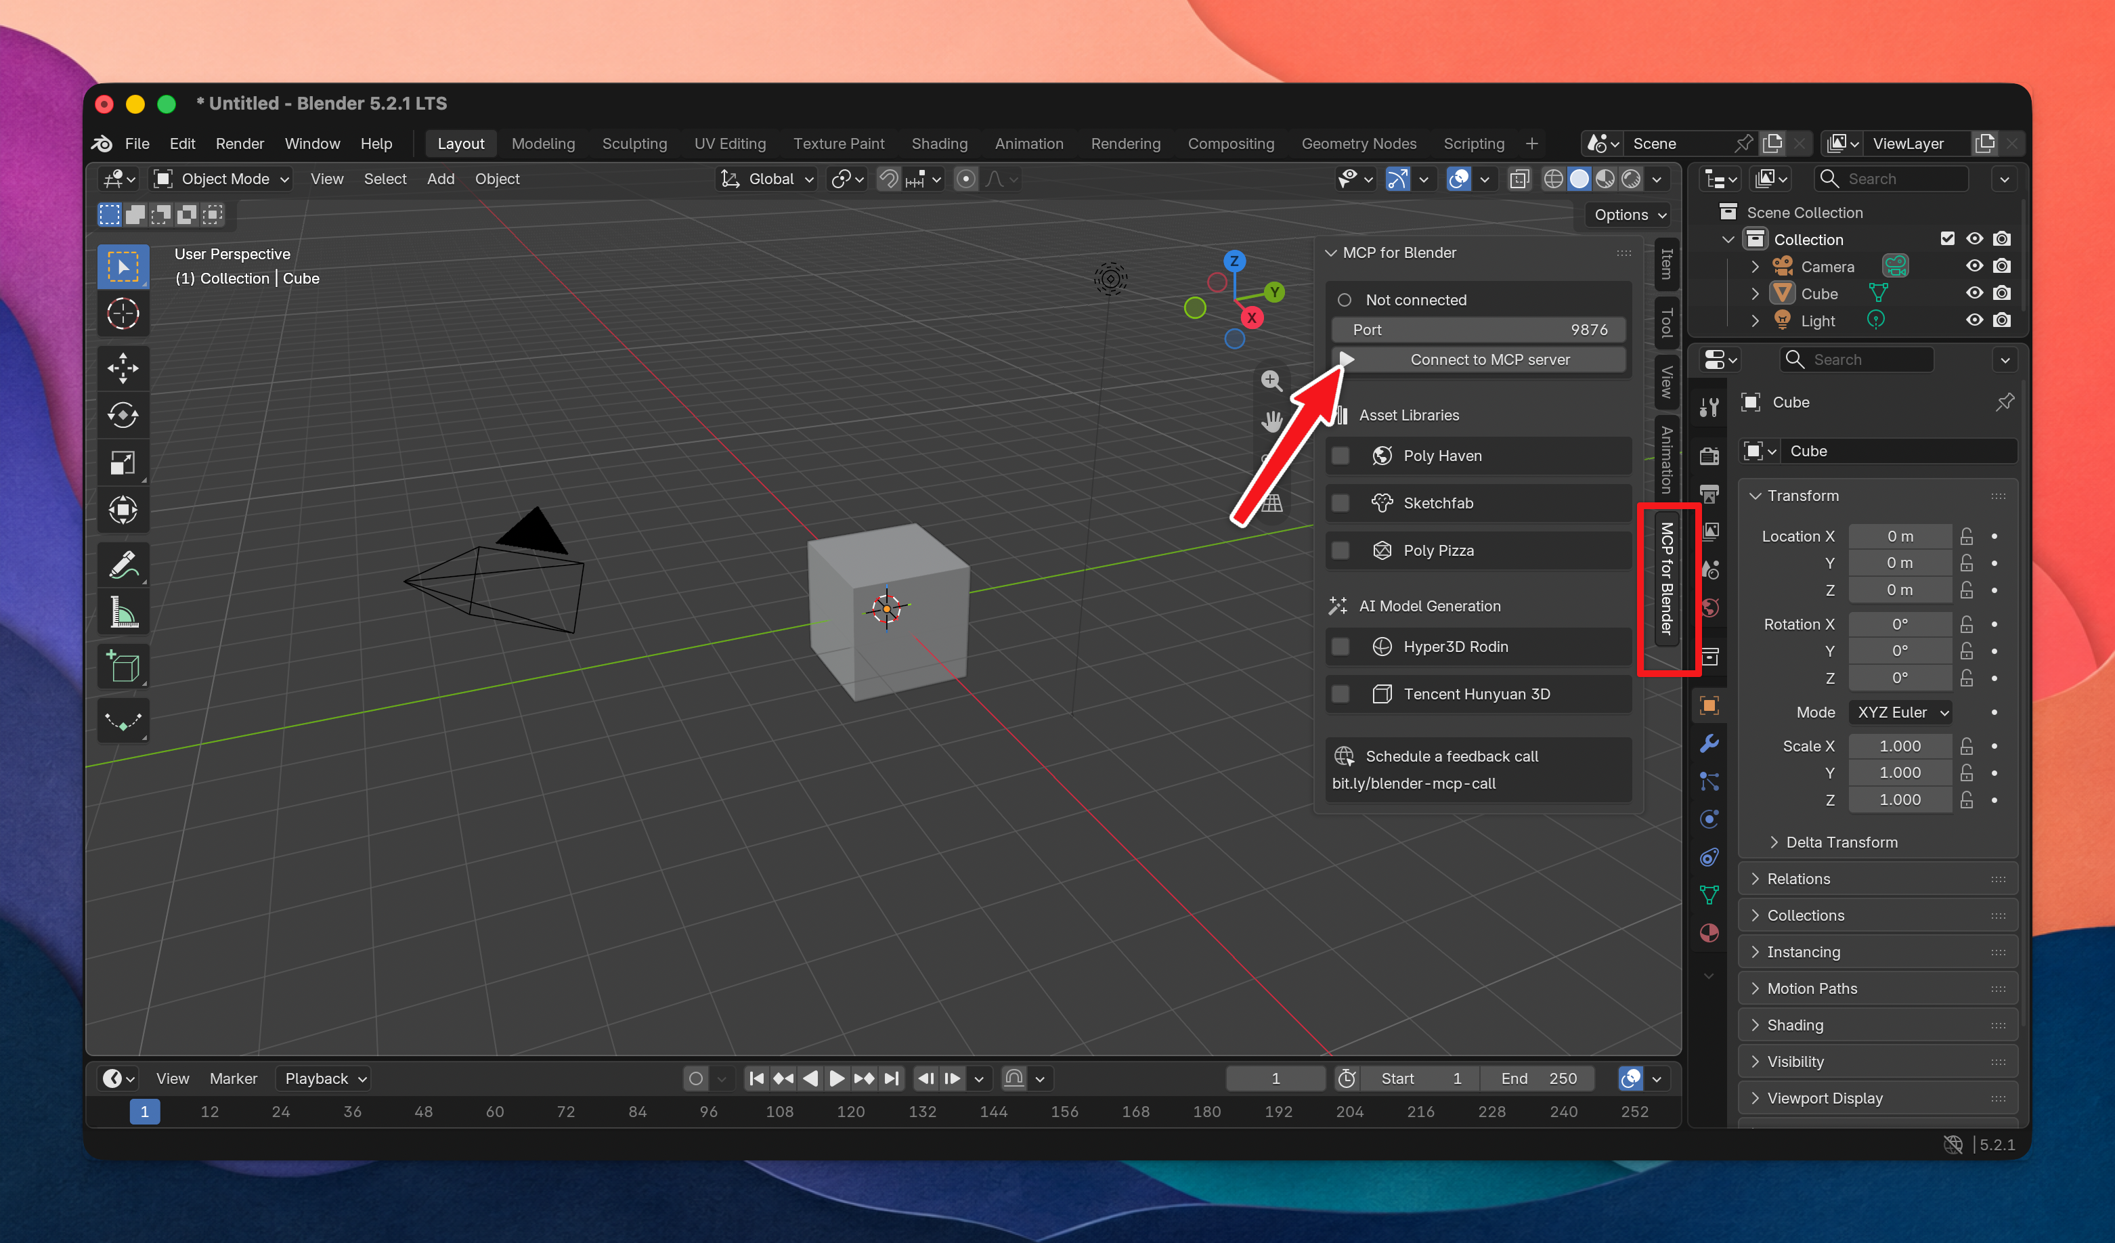Disable the Light in renders

coord(2002,321)
